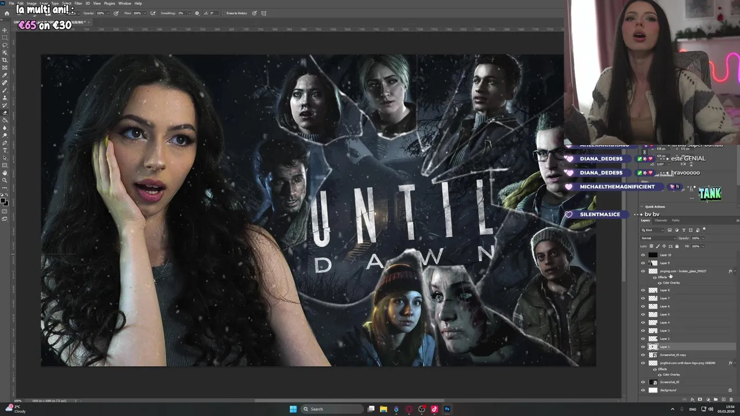Viewport: 740px width, 416px height.
Task: Click the Layer 7 thumbnail
Action: pyautogui.click(x=653, y=298)
